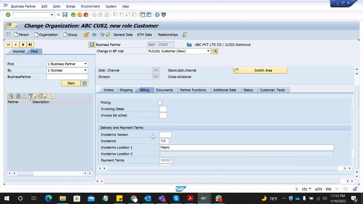Click the green Enter checkmark icon

pyautogui.click(x=8, y=15)
